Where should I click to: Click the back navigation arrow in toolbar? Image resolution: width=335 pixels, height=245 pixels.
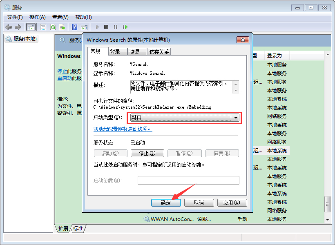click(9, 27)
